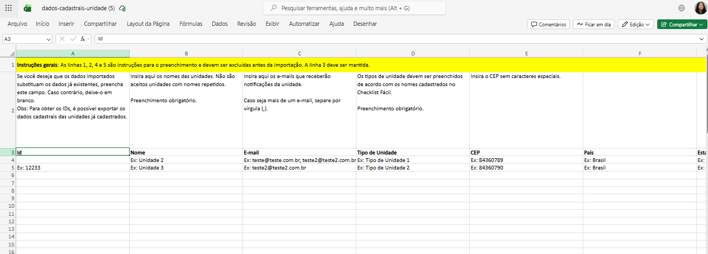708x254 pixels.
Task: Open the Comentários pane
Action: coord(548,24)
